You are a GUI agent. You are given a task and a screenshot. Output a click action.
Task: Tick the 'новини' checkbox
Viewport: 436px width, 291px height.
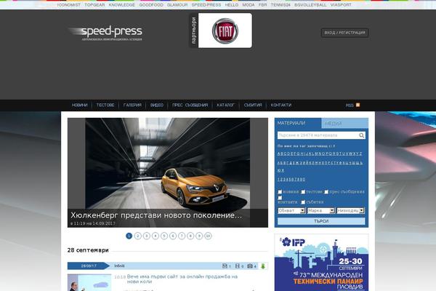(x=280, y=192)
